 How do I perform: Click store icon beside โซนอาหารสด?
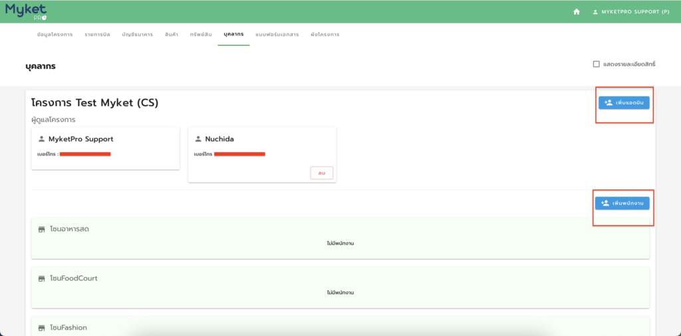click(42, 229)
